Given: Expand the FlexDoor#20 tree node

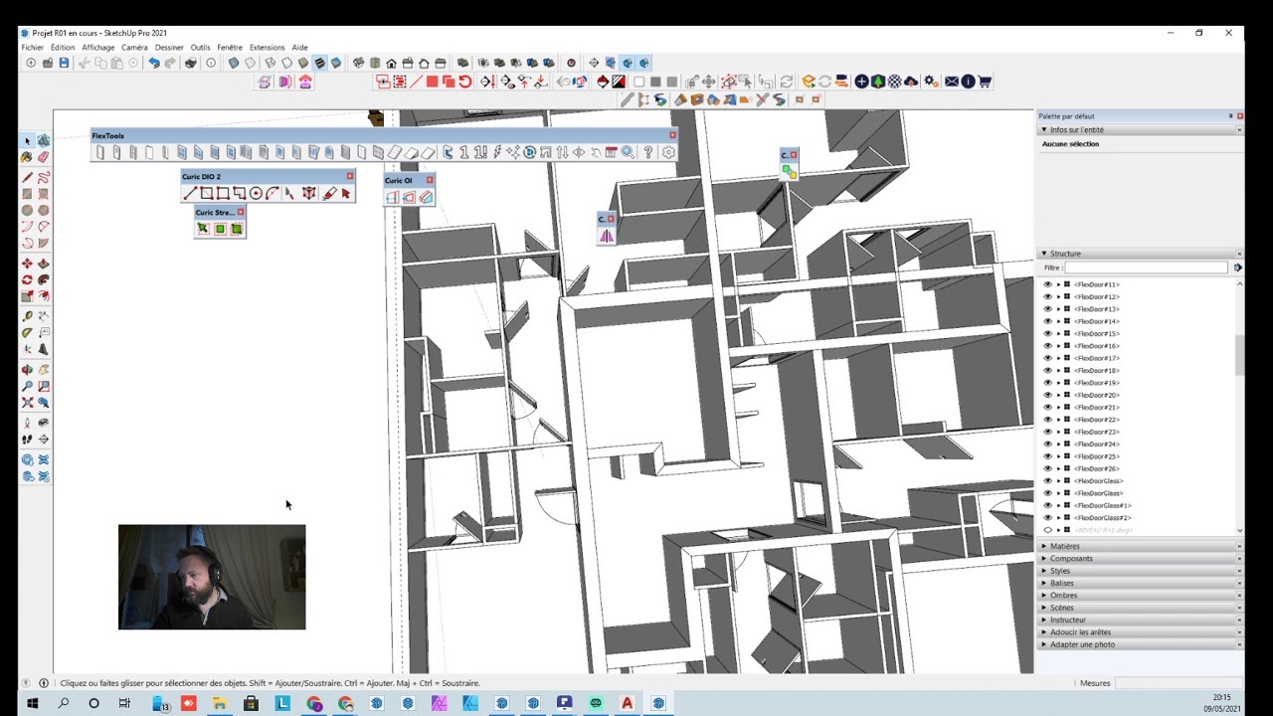Looking at the screenshot, I should coord(1058,395).
